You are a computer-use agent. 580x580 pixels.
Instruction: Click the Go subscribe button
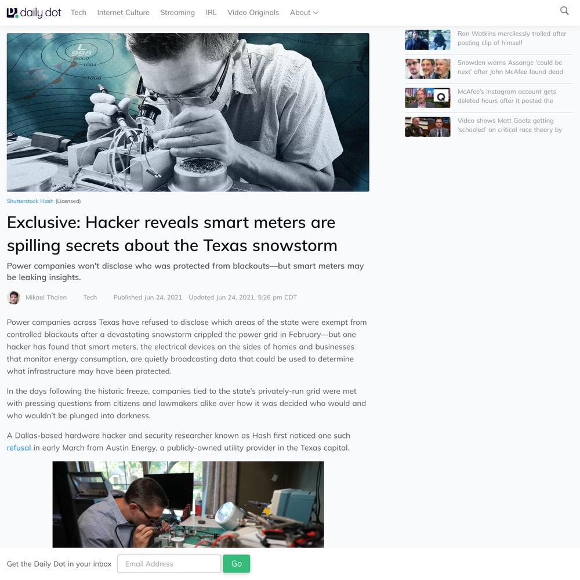click(x=237, y=563)
